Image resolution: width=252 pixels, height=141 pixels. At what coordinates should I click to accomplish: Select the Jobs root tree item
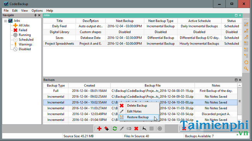click(17, 21)
